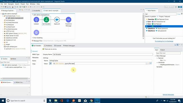183x103 pixels.
Task: Open the Project menu
Action: click(x=23, y=4)
